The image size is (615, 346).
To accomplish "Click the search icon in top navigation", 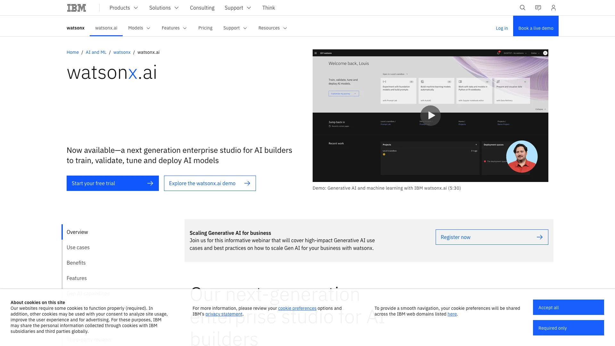I will (x=522, y=8).
